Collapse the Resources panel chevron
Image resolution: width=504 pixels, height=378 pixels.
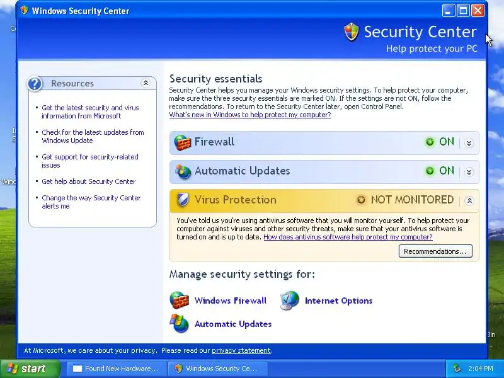click(x=146, y=83)
